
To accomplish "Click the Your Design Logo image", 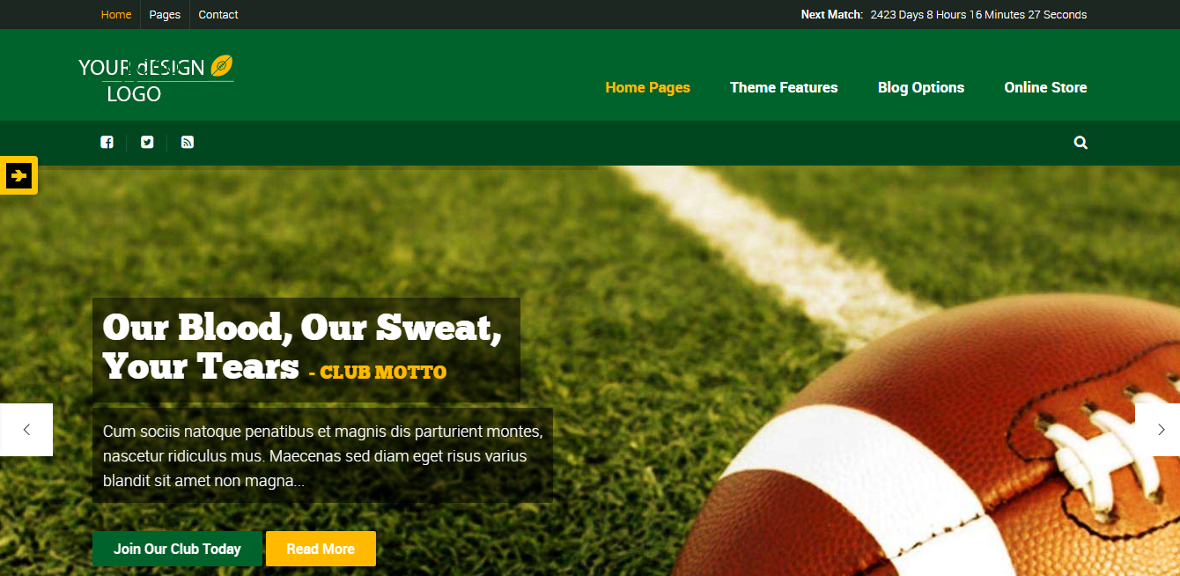I will pyautogui.click(x=156, y=79).
